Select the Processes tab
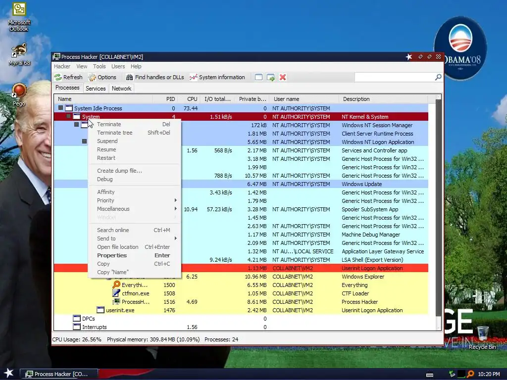This screenshot has height=380, width=507. click(67, 88)
